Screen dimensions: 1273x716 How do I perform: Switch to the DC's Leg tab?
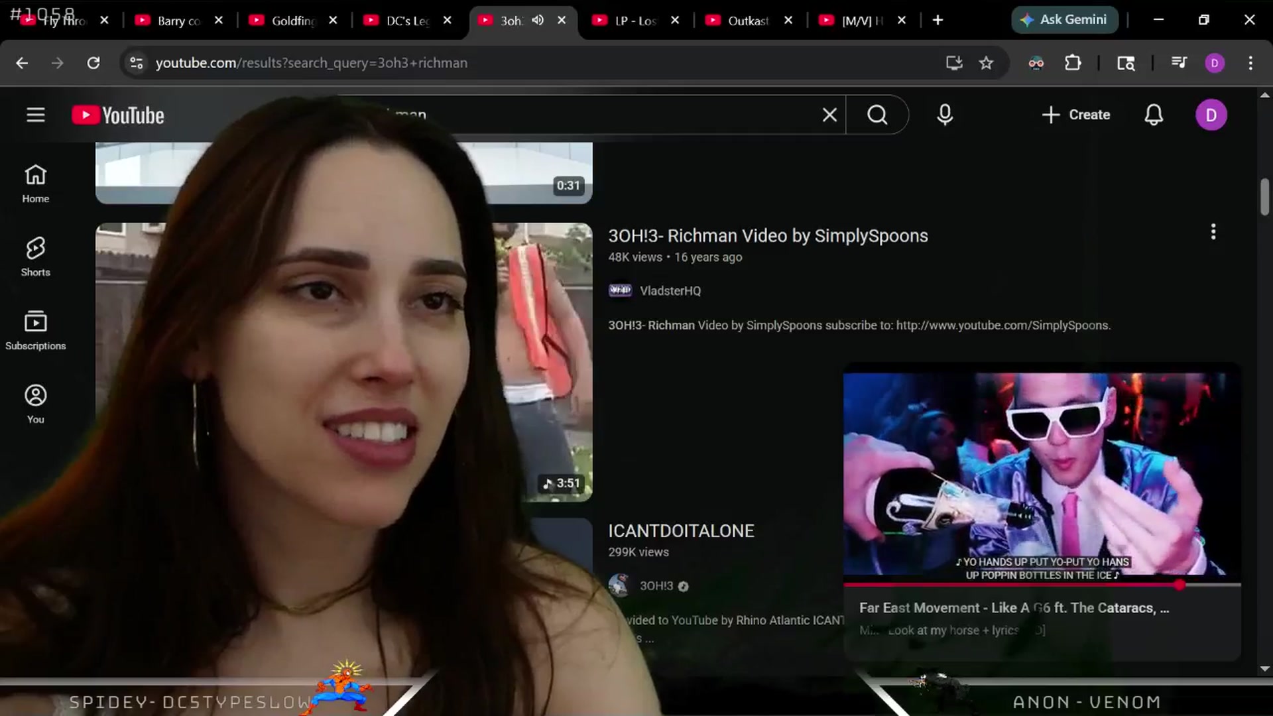click(407, 21)
